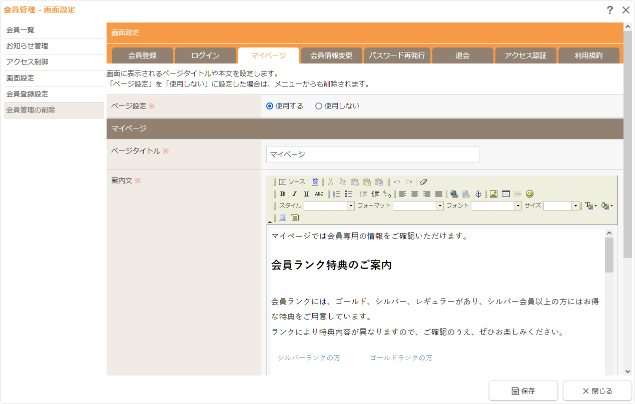
Task: Open the text color picker
Action: coord(590,206)
